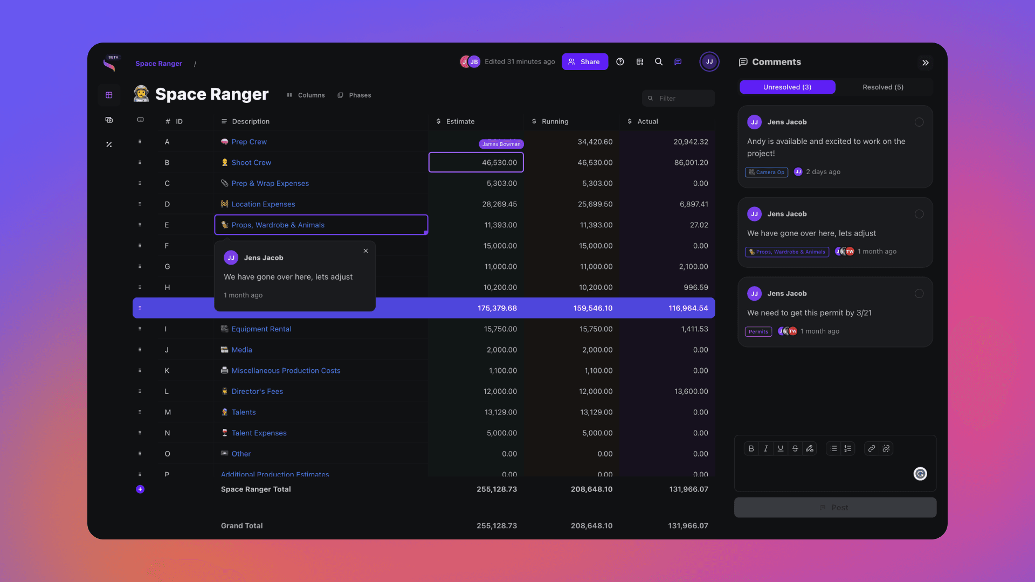Toggle strikethrough formatting in the comment editor
The height and width of the screenshot is (582, 1035).
795,448
